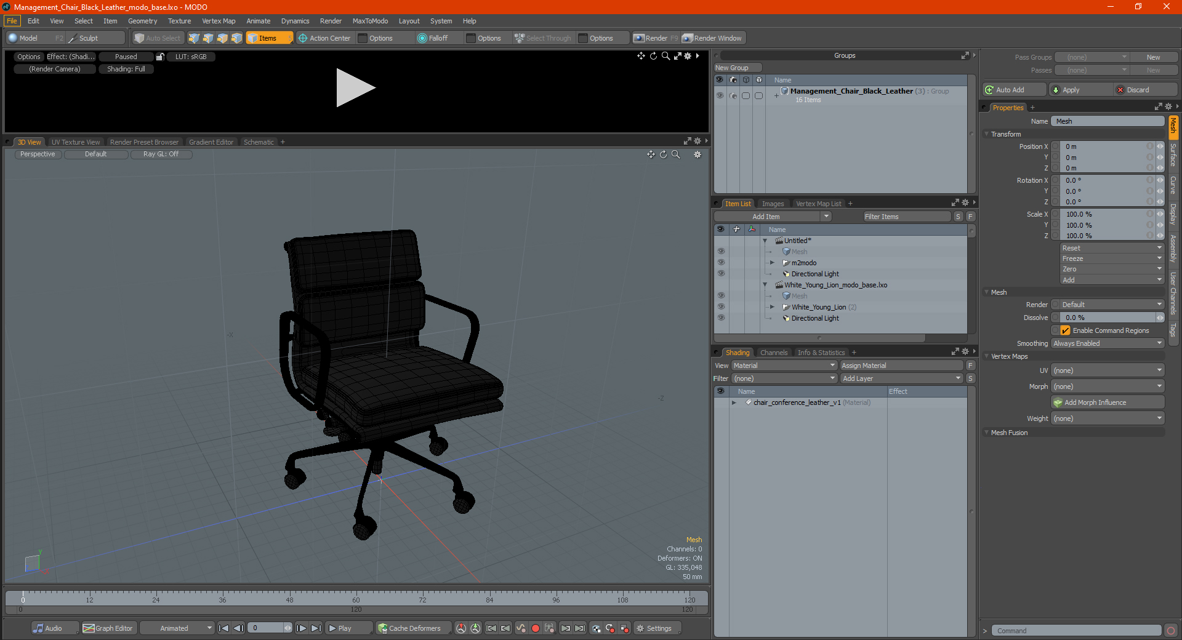Go to first frame of timeline
The width and height of the screenshot is (1182, 640).
point(224,628)
